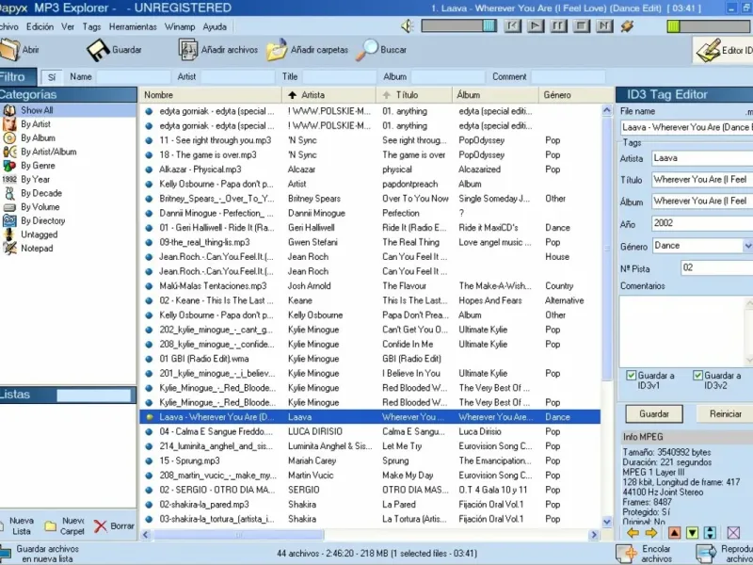Click Reiniciar to reset tags
The height and width of the screenshot is (565, 753).
(725, 413)
